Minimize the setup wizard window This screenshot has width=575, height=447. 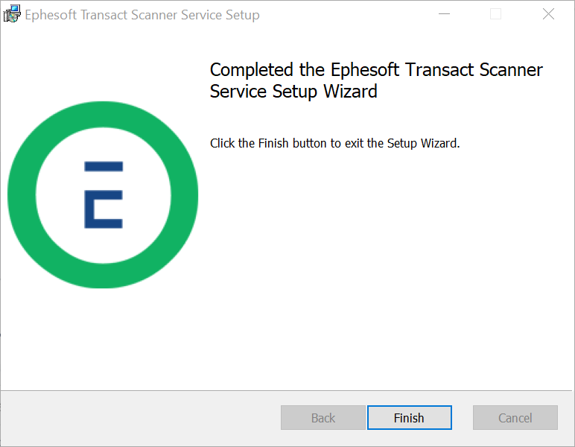point(444,14)
